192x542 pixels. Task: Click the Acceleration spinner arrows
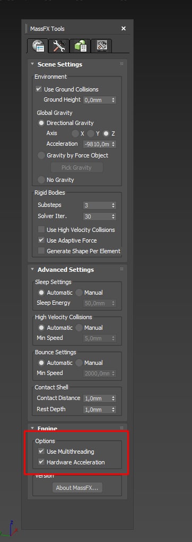(x=114, y=144)
